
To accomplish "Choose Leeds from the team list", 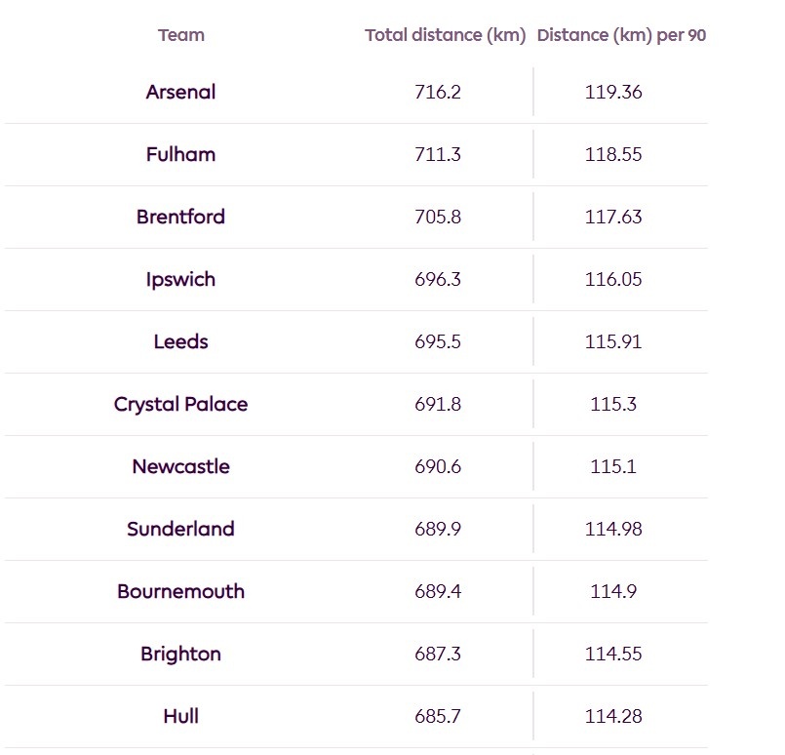I will click(x=180, y=341).
